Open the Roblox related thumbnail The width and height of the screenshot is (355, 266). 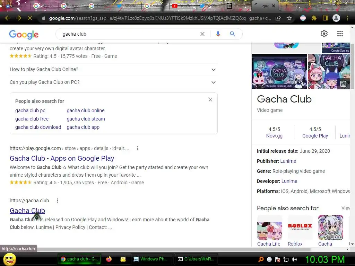click(x=300, y=228)
